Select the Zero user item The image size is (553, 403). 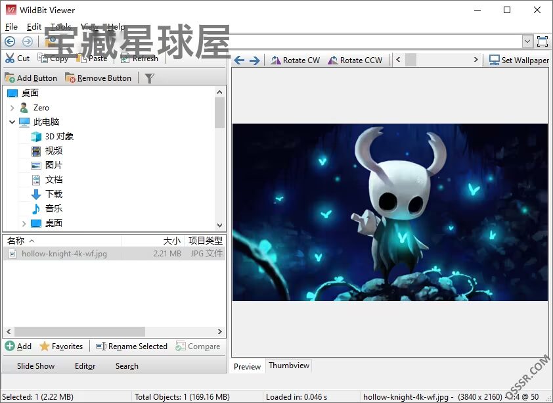point(41,108)
